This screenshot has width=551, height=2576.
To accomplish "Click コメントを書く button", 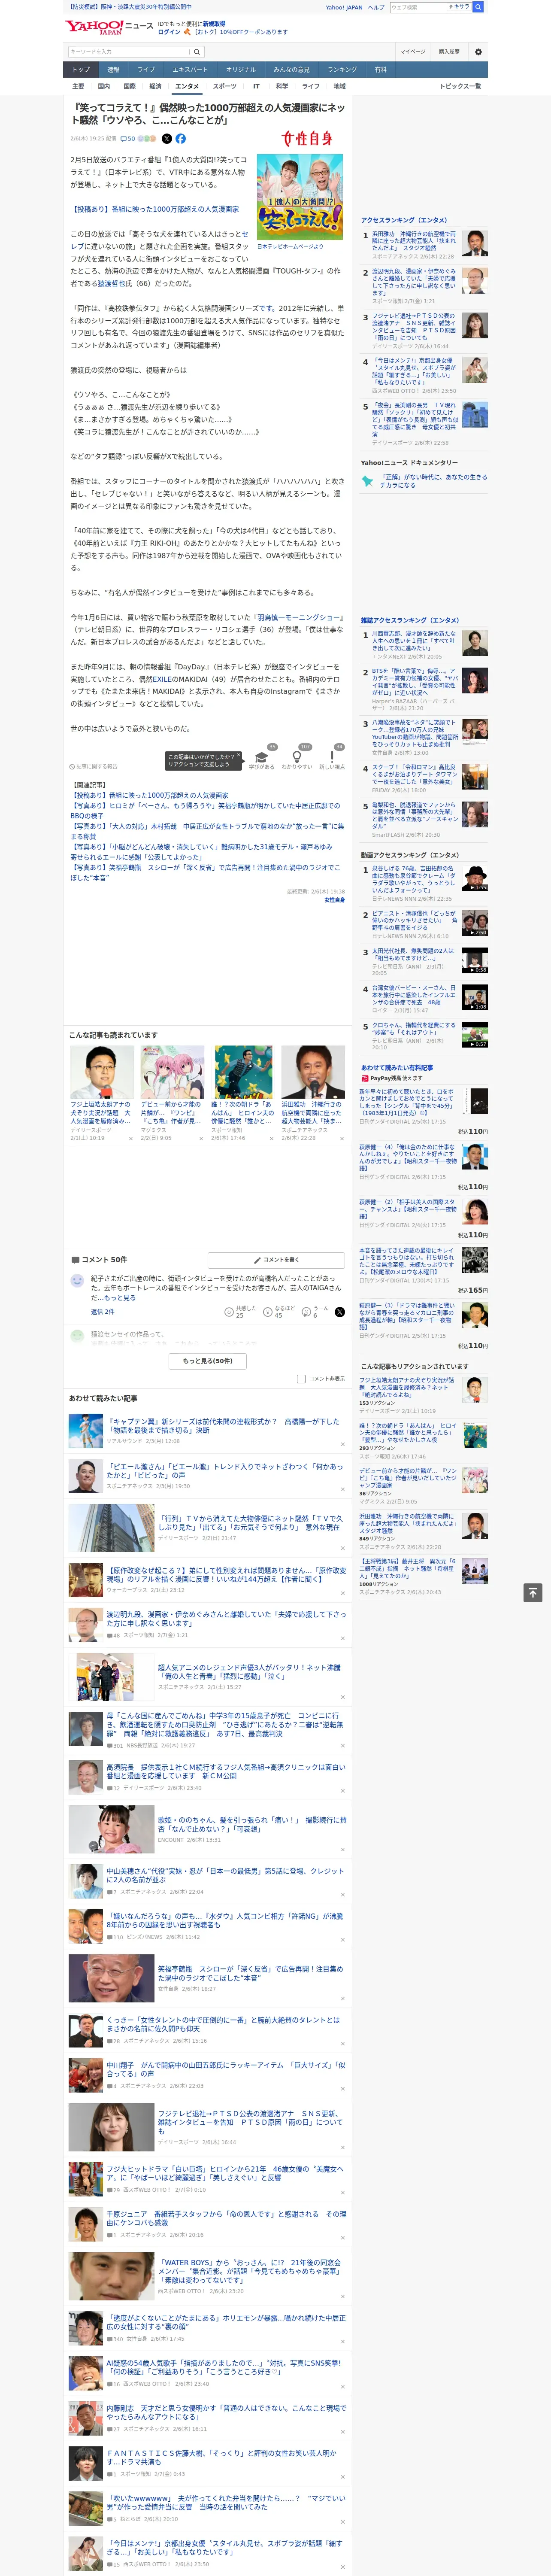I will click(x=276, y=1260).
